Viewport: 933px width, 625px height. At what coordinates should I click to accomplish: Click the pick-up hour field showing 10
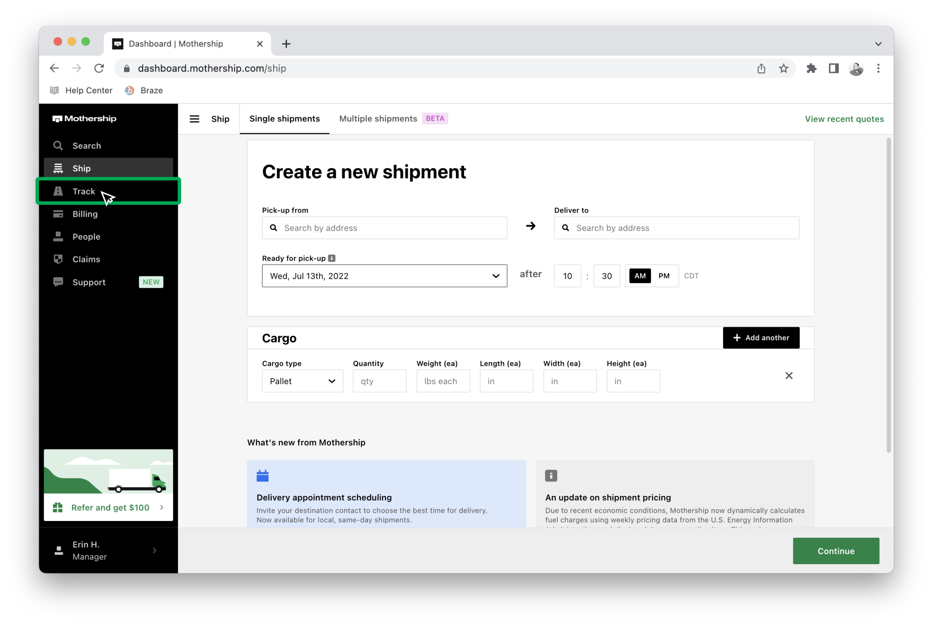[x=568, y=276]
